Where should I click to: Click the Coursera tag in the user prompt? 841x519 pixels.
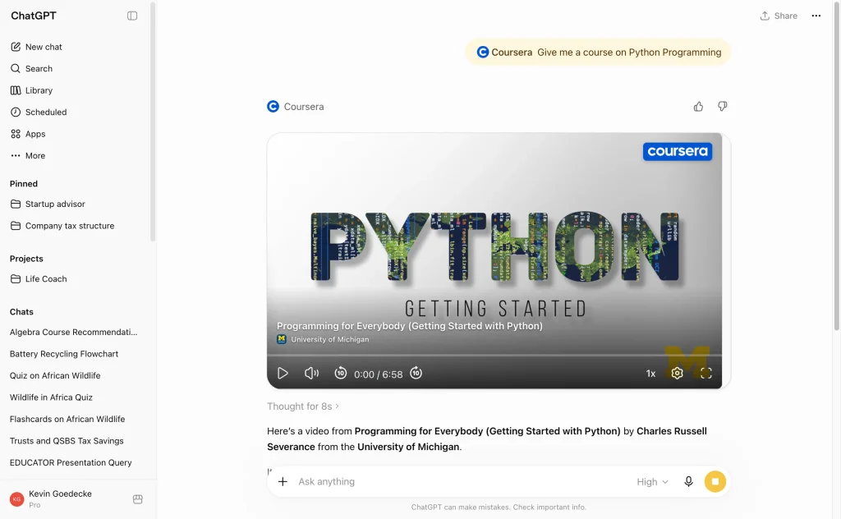[504, 52]
